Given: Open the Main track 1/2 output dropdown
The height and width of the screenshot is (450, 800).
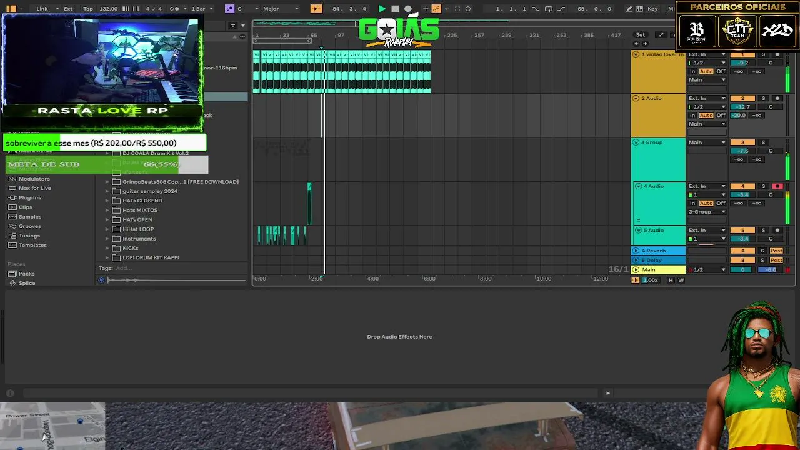Looking at the screenshot, I should [707, 270].
